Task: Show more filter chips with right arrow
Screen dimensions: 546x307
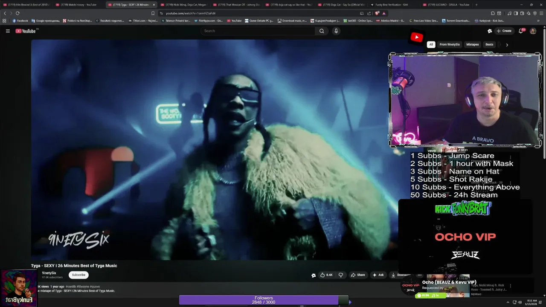Action: click(x=507, y=44)
